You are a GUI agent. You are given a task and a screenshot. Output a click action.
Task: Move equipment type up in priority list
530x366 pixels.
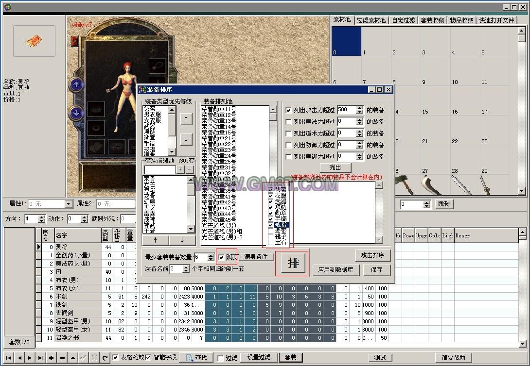[186, 119]
